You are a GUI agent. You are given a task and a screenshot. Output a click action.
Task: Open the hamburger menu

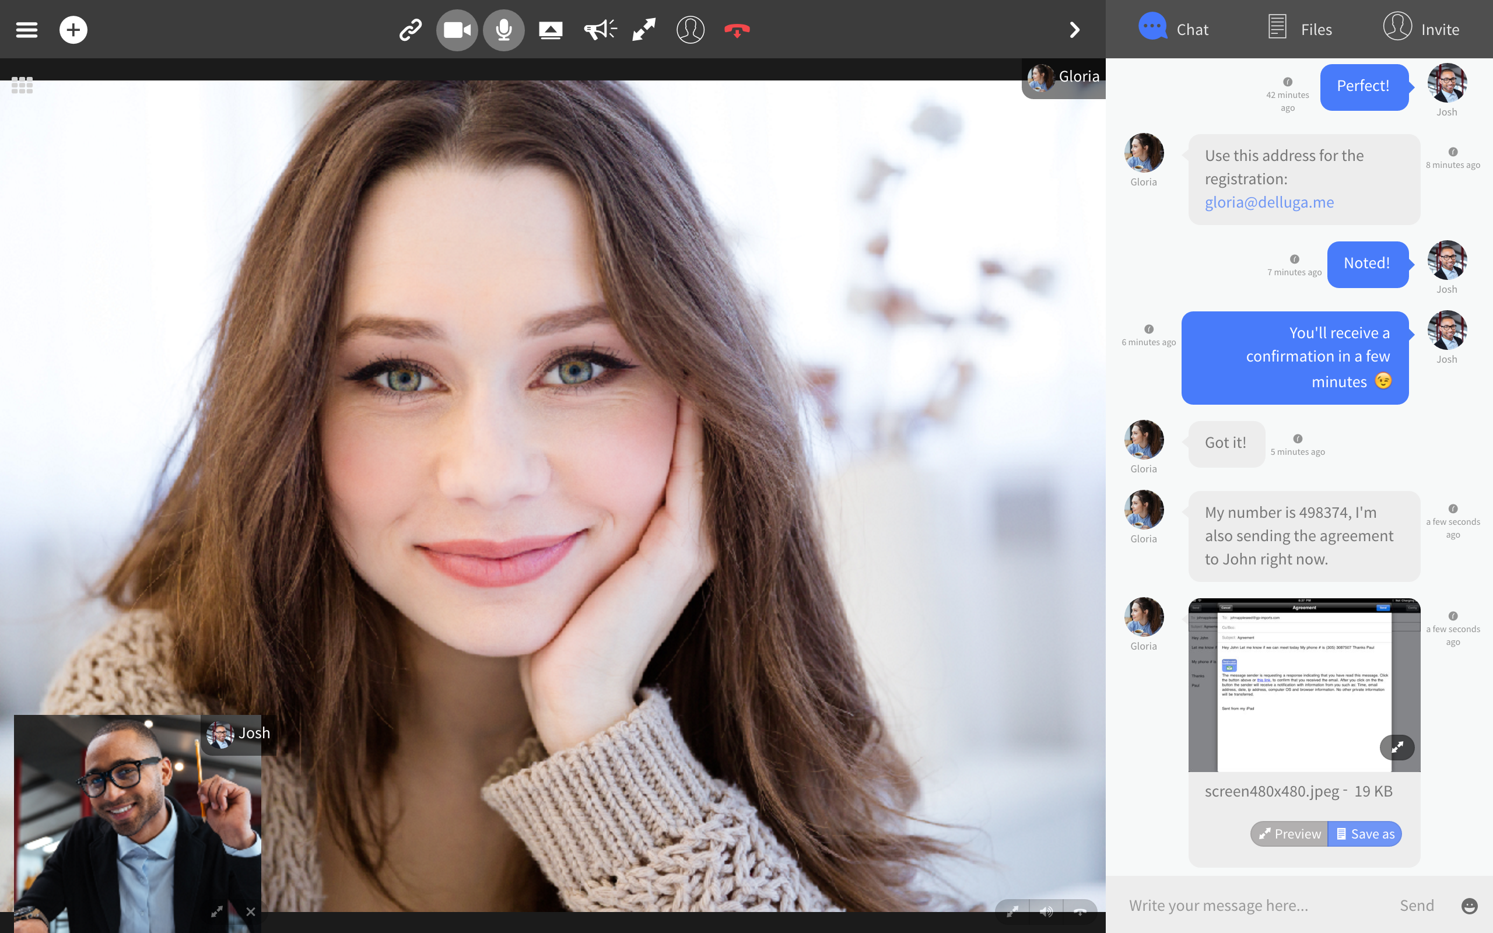coord(26,30)
